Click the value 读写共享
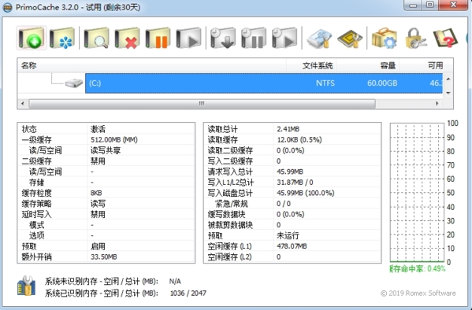The width and height of the screenshot is (472, 310). coord(106,150)
